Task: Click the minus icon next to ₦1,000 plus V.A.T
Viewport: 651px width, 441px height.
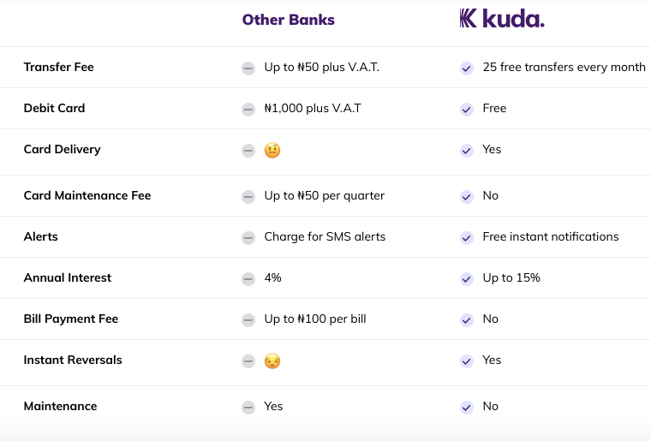Action: click(248, 110)
